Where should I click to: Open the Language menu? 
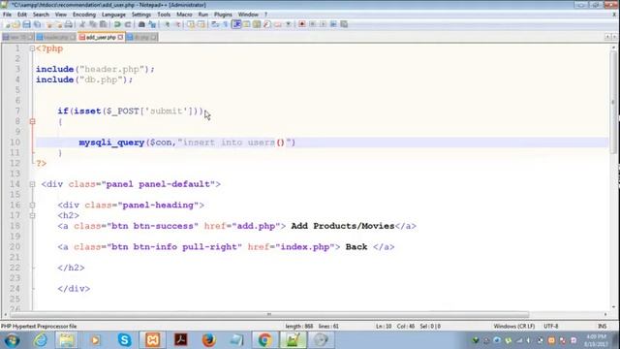(113, 15)
